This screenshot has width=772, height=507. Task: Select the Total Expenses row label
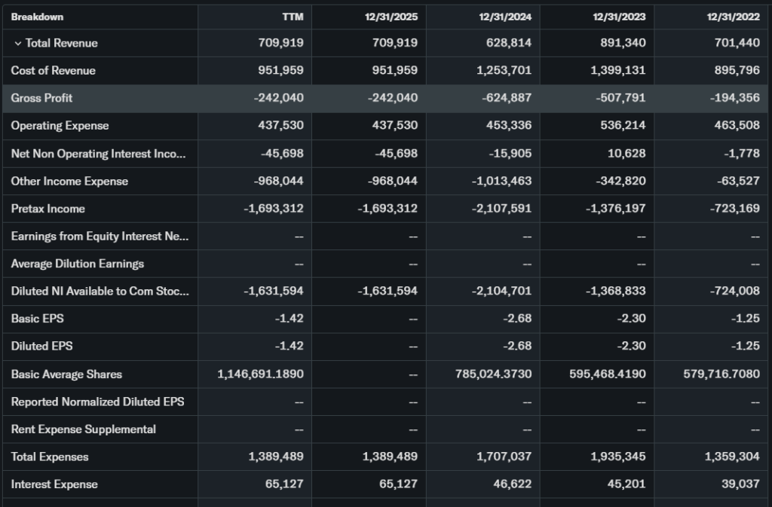point(50,457)
